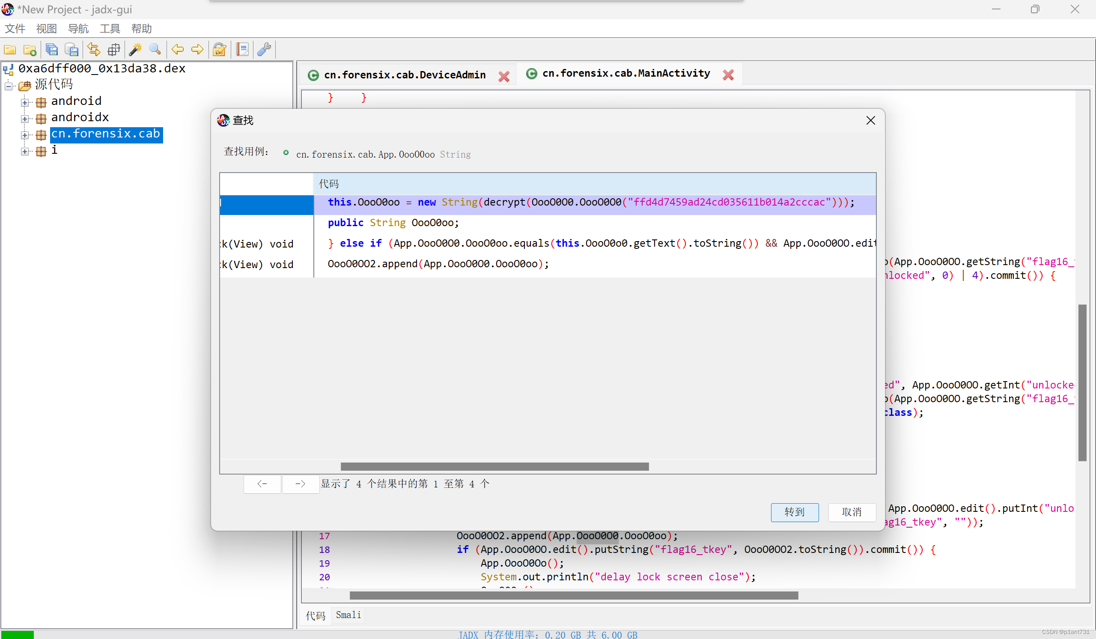
Task: Open the log viewer notebook icon
Action: pos(242,50)
